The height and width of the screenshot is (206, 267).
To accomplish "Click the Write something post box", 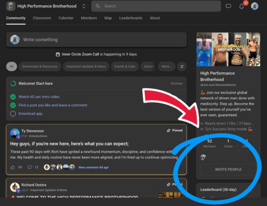I will (x=96, y=40).
